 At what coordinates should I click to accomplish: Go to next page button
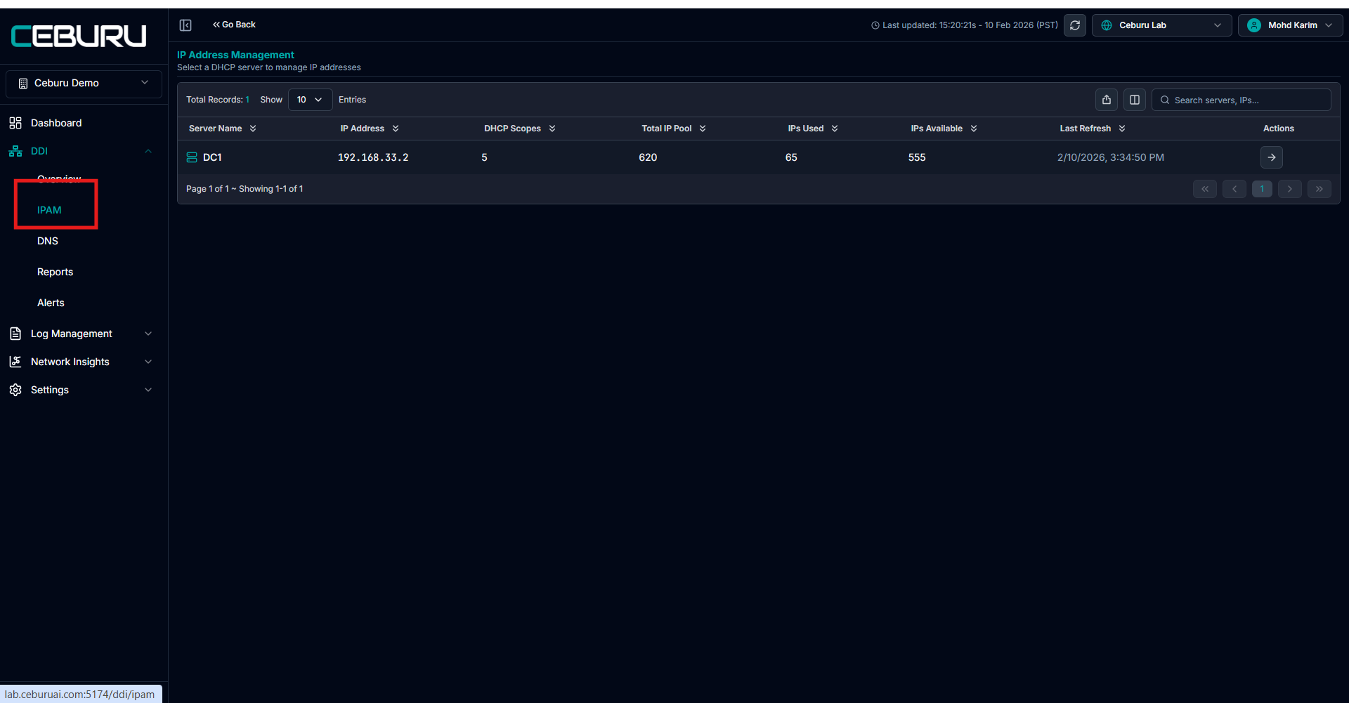(x=1290, y=189)
